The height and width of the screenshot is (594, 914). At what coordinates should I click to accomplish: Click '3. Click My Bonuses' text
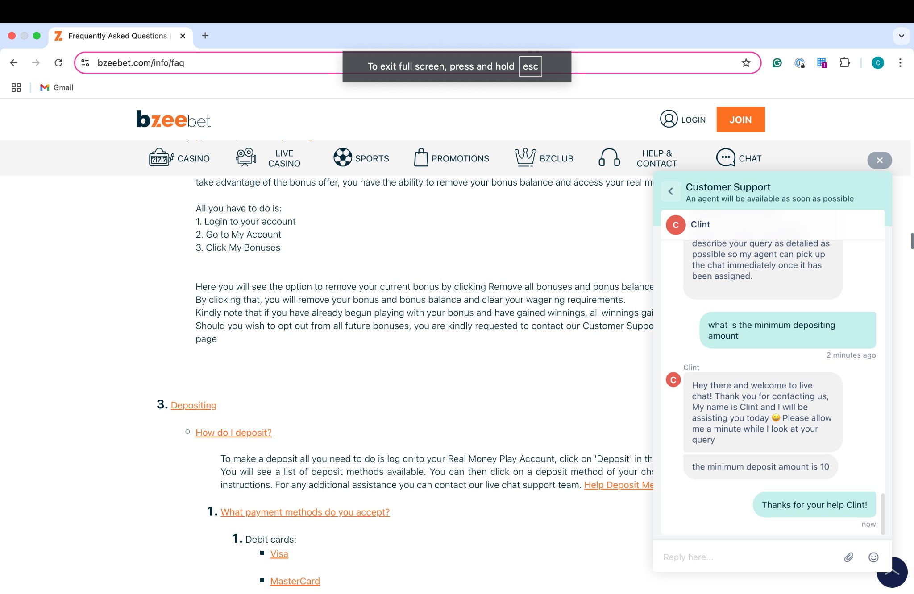click(238, 248)
